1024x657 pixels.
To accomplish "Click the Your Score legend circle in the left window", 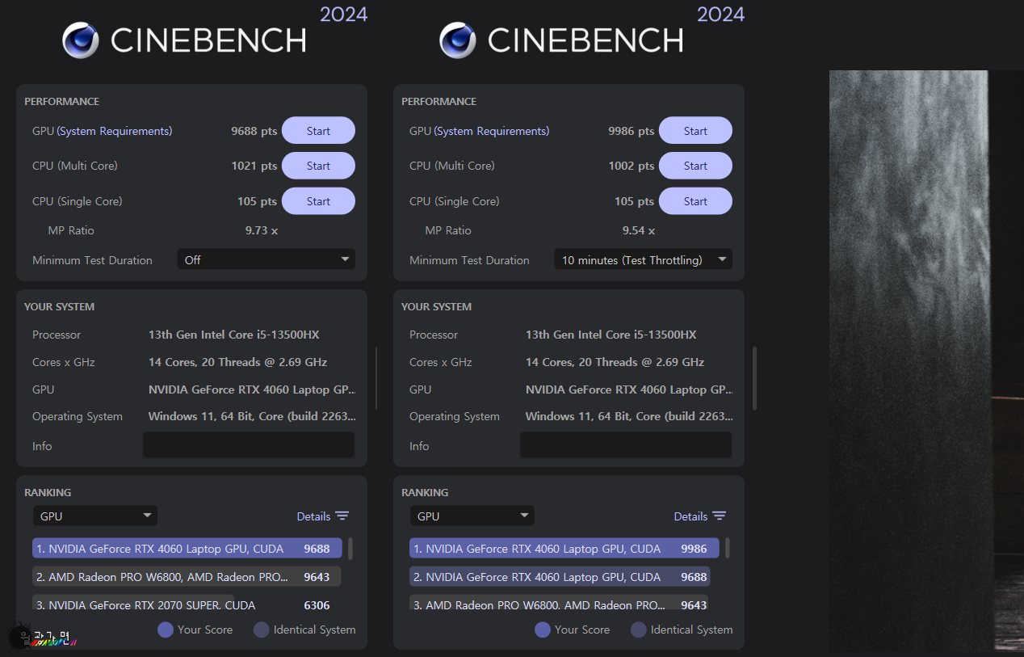I will coord(166,630).
